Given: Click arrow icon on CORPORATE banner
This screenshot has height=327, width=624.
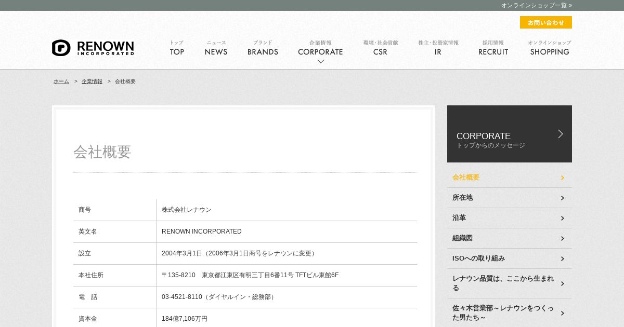Looking at the screenshot, I should pyautogui.click(x=561, y=134).
